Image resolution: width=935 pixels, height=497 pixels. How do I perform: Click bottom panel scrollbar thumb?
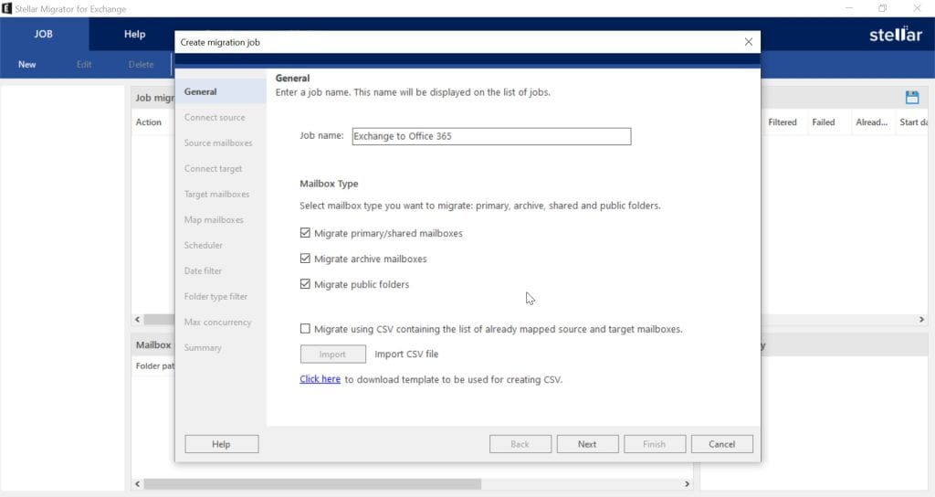pyautogui.click(x=312, y=484)
